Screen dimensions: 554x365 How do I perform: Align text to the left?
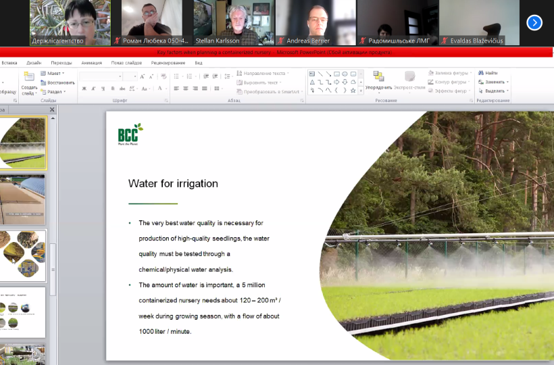(176, 89)
